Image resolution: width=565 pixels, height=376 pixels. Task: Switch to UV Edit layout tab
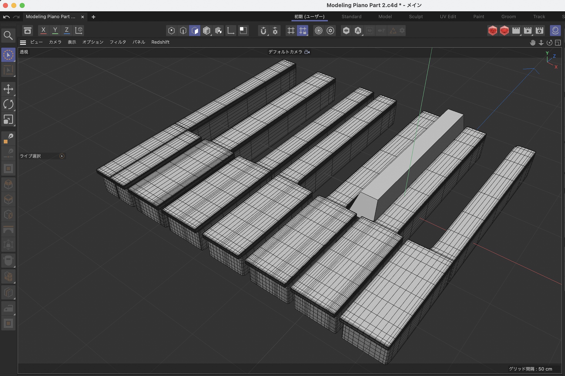pyautogui.click(x=448, y=17)
